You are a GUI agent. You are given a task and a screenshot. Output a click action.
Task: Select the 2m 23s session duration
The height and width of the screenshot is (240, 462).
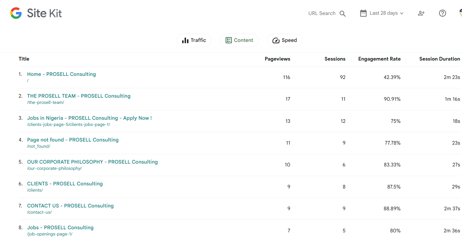452,77
